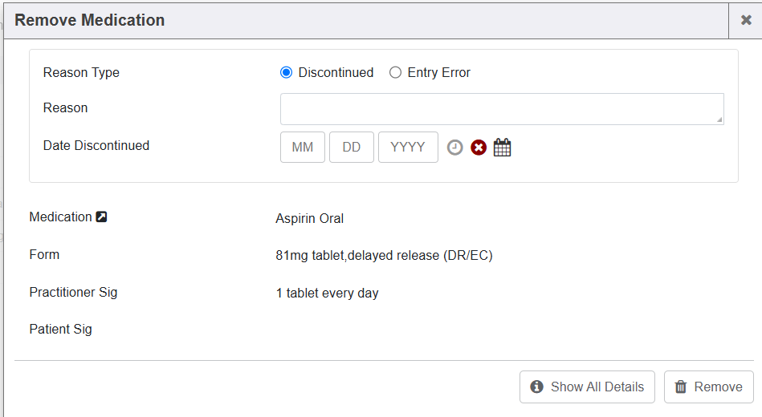The width and height of the screenshot is (762, 417).
Task: Click the info icon on Show All Details
Action: [537, 387]
